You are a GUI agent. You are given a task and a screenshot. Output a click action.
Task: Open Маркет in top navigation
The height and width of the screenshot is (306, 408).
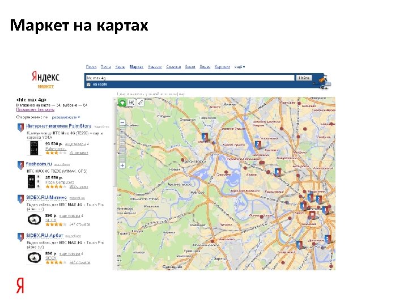(x=137, y=67)
